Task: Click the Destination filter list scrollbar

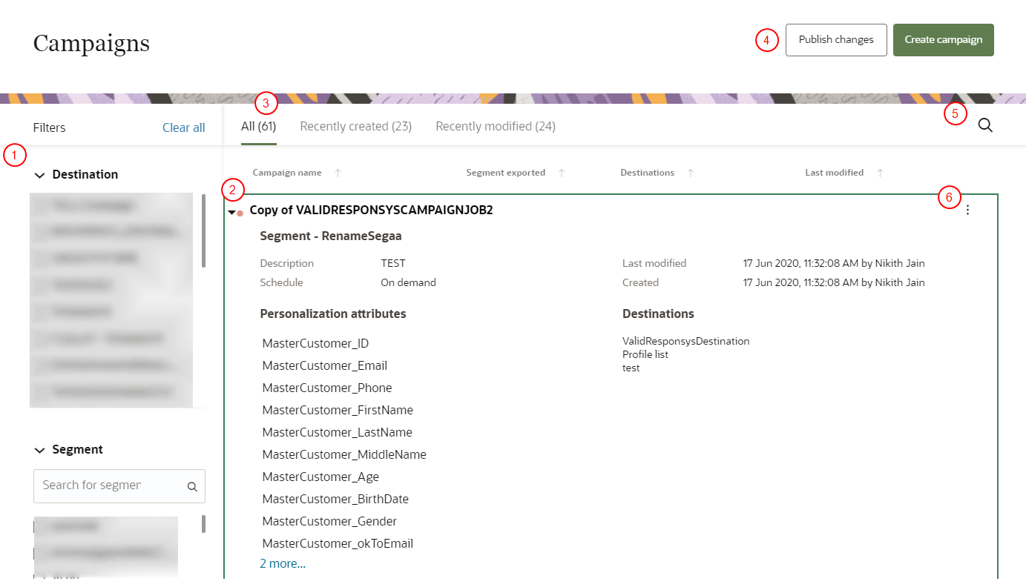Action: click(x=204, y=231)
